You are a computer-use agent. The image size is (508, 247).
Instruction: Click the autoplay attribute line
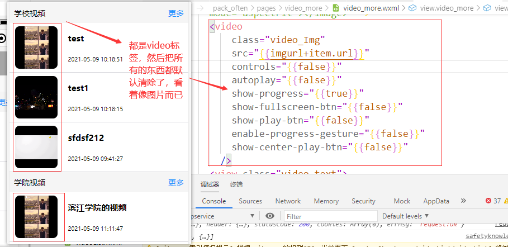click(x=287, y=80)
